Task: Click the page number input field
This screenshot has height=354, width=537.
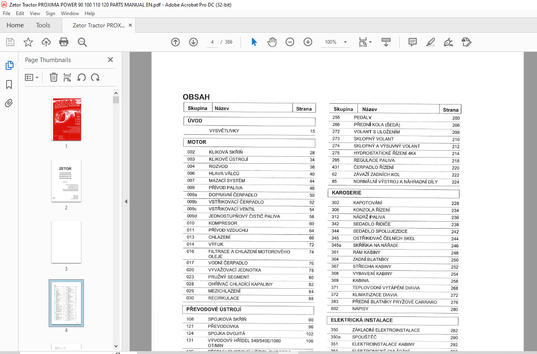Action: tap(212, 42)
